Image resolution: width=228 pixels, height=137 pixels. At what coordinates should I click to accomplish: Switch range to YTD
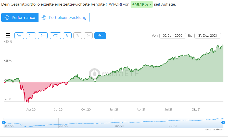coord(55,36)
